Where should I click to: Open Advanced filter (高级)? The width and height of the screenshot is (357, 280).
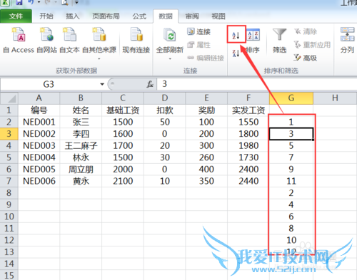click(x=306, y=58)
